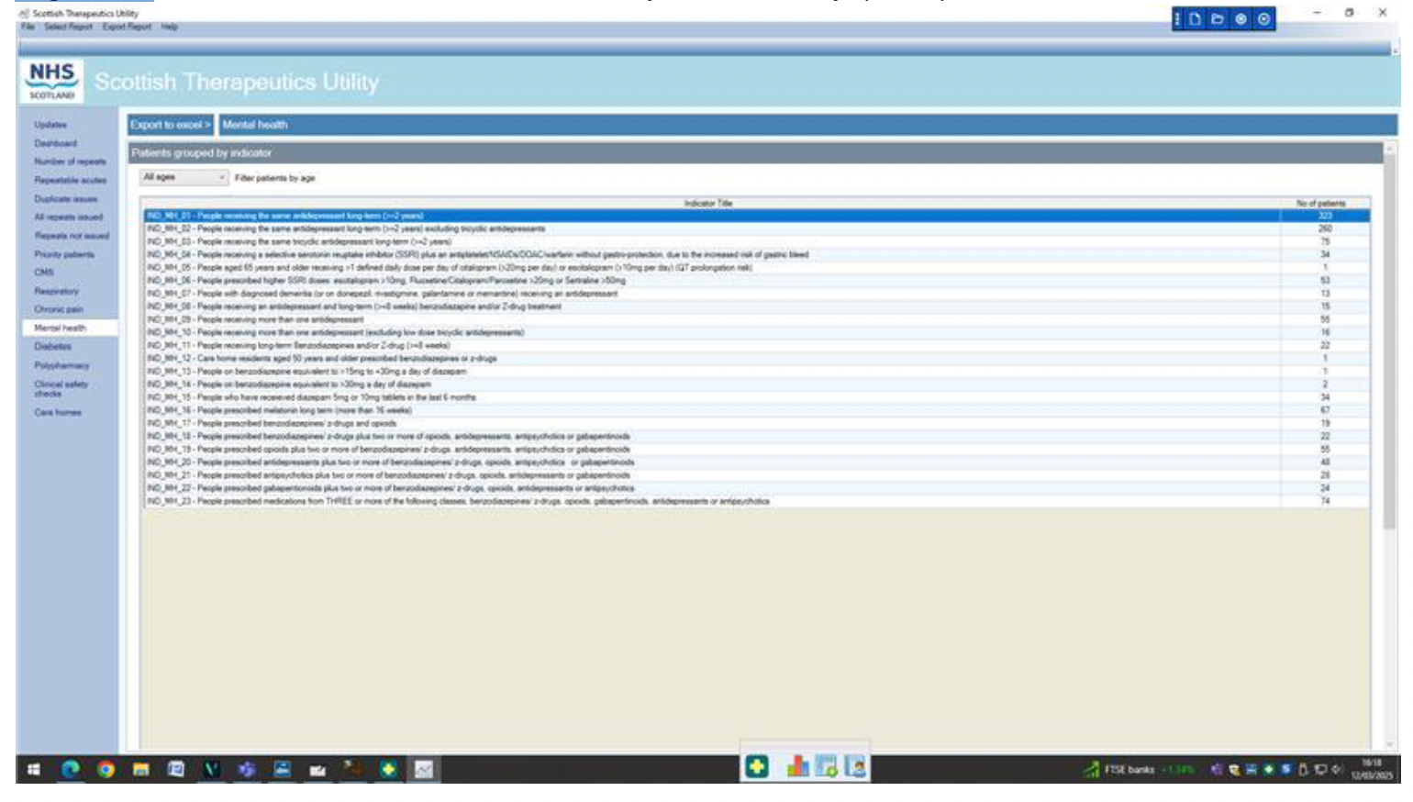
Task: Open Repeats not issued report
Action: [72, 236]
